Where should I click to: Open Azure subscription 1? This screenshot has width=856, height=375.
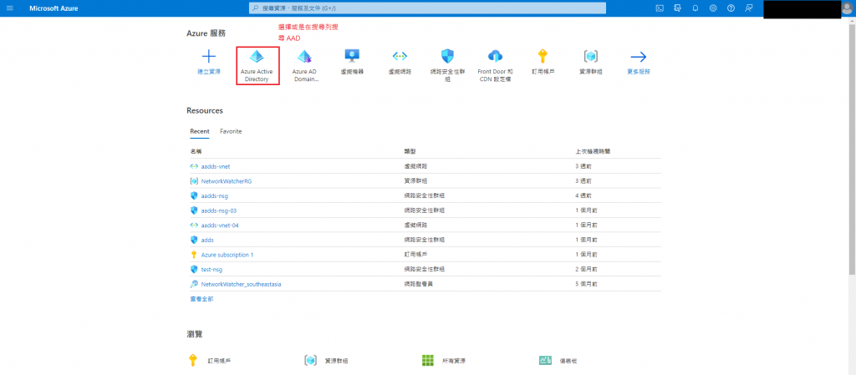[x=227, y=255]
